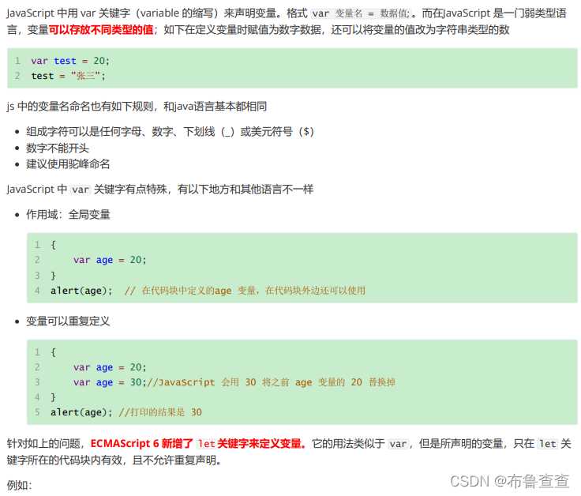Click comment '会用 30 将之前 age 变量的 20 替换掉'
The width and height of the screenshot is (581, 496).
[x=309, y=382]
